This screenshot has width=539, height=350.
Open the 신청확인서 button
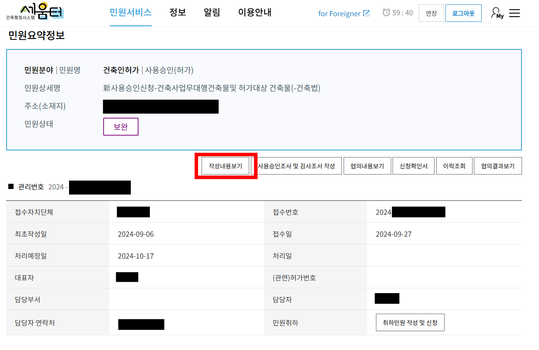point(413,166)
